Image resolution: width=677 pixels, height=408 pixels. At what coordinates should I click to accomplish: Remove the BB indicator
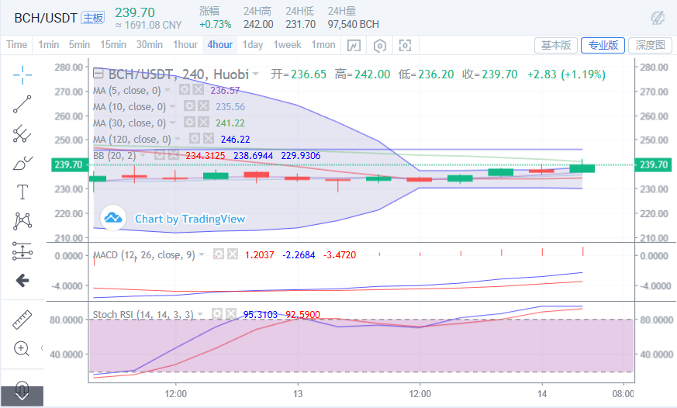tap(174, 155)
